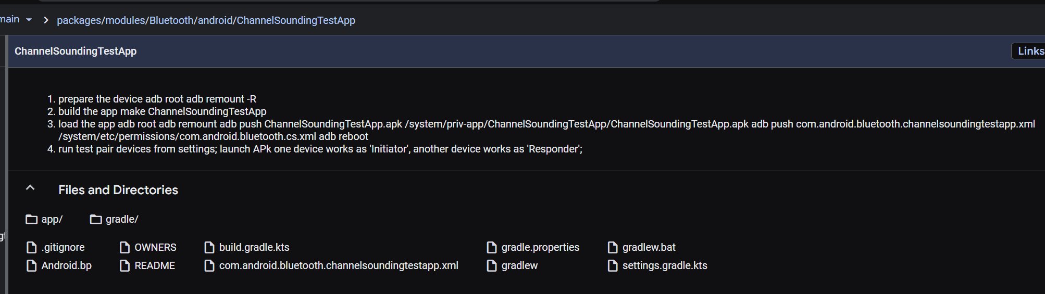Collapse the Files and Directories section
This screenshot has height=294, width=1045.
[x=30, y=188]
